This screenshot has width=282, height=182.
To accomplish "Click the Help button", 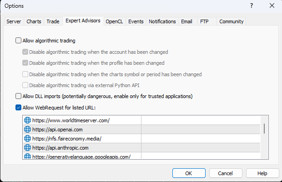I will tap(262, 173).
